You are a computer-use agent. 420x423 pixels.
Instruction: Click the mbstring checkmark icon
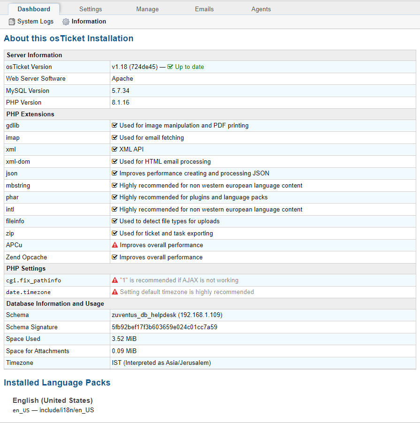[115, 185]
